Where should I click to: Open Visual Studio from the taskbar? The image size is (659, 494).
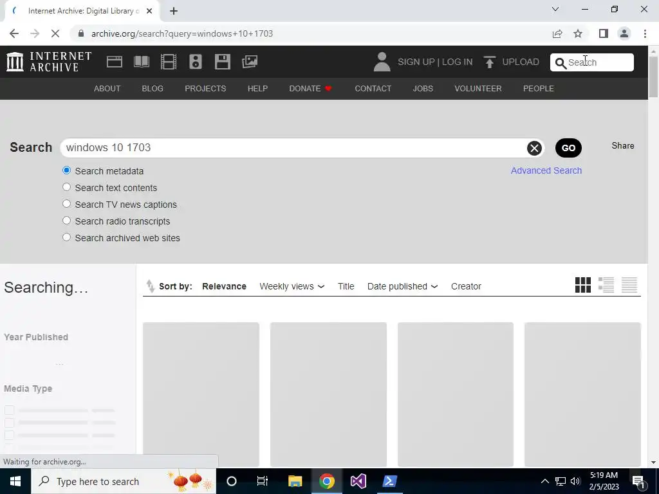[358, 481]
